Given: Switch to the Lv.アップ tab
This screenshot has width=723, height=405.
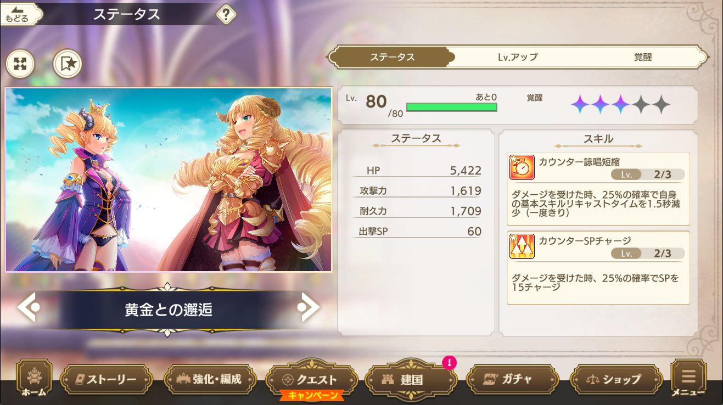Looking at the screenshot, I should pos(517,57).
